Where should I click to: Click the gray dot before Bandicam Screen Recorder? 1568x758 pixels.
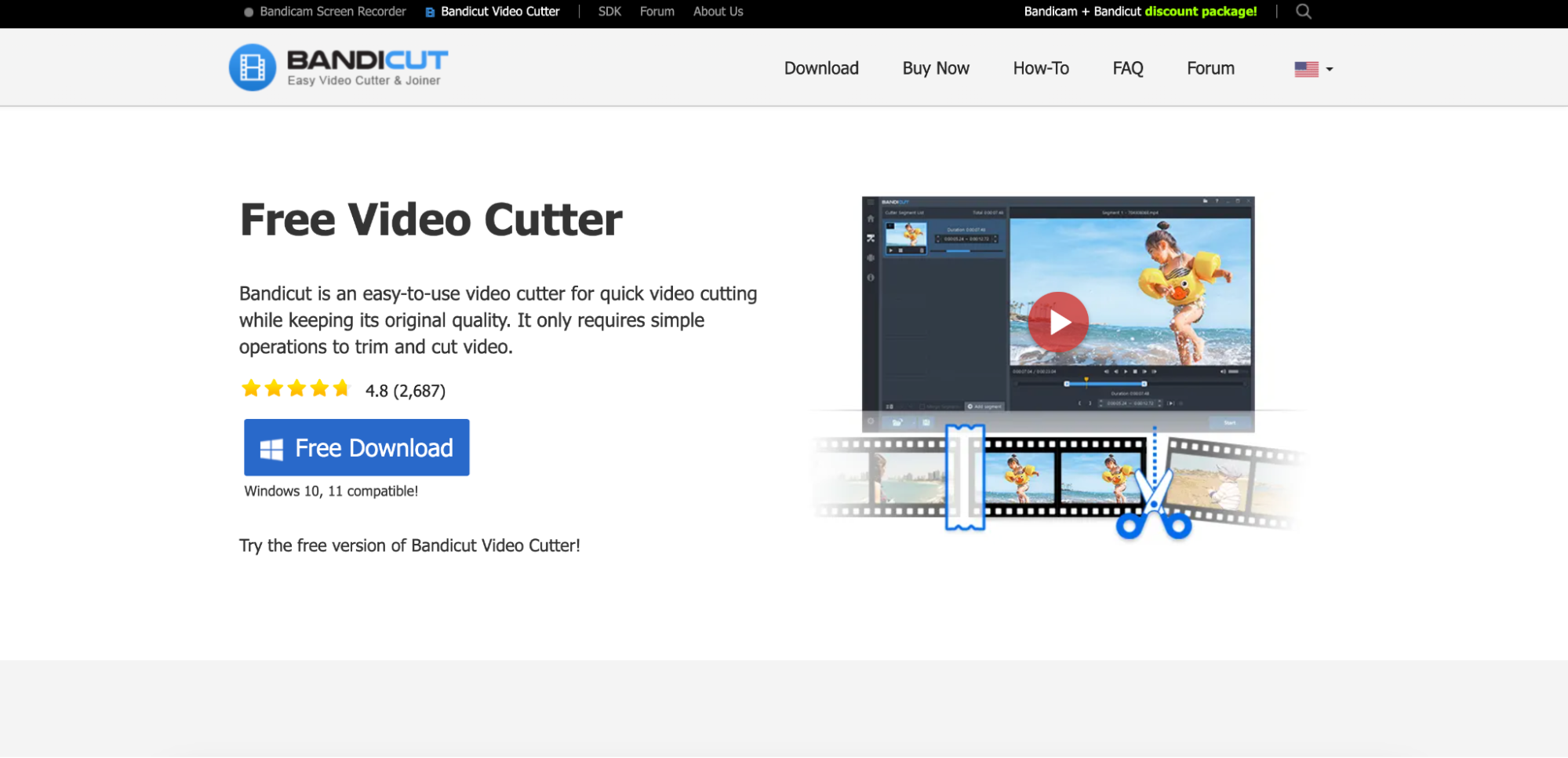click(x=249, y=13)
